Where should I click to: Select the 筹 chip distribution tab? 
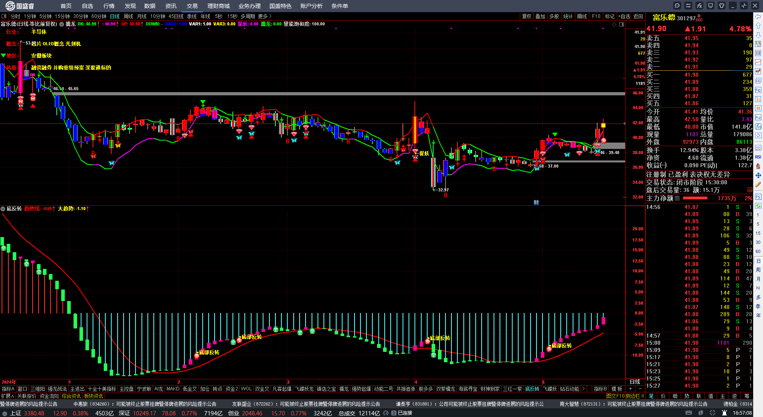[747, 396]
